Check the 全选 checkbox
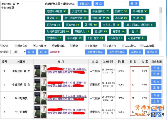The height and width of the screenshot is (120, 167). pos(2,46)
